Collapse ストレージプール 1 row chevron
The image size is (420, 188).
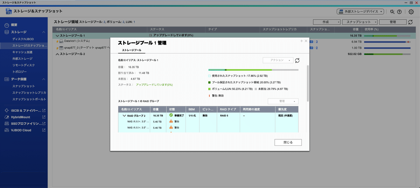(57, 36)
